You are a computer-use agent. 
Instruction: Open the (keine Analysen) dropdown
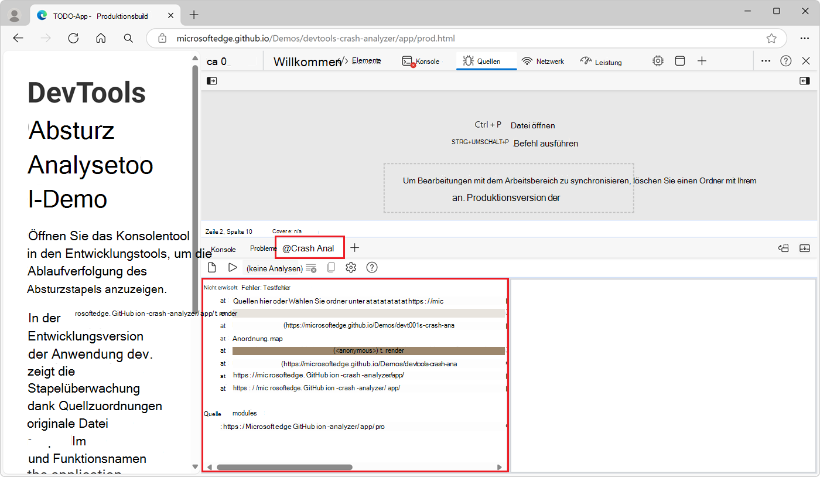click(x=274, y=268)
